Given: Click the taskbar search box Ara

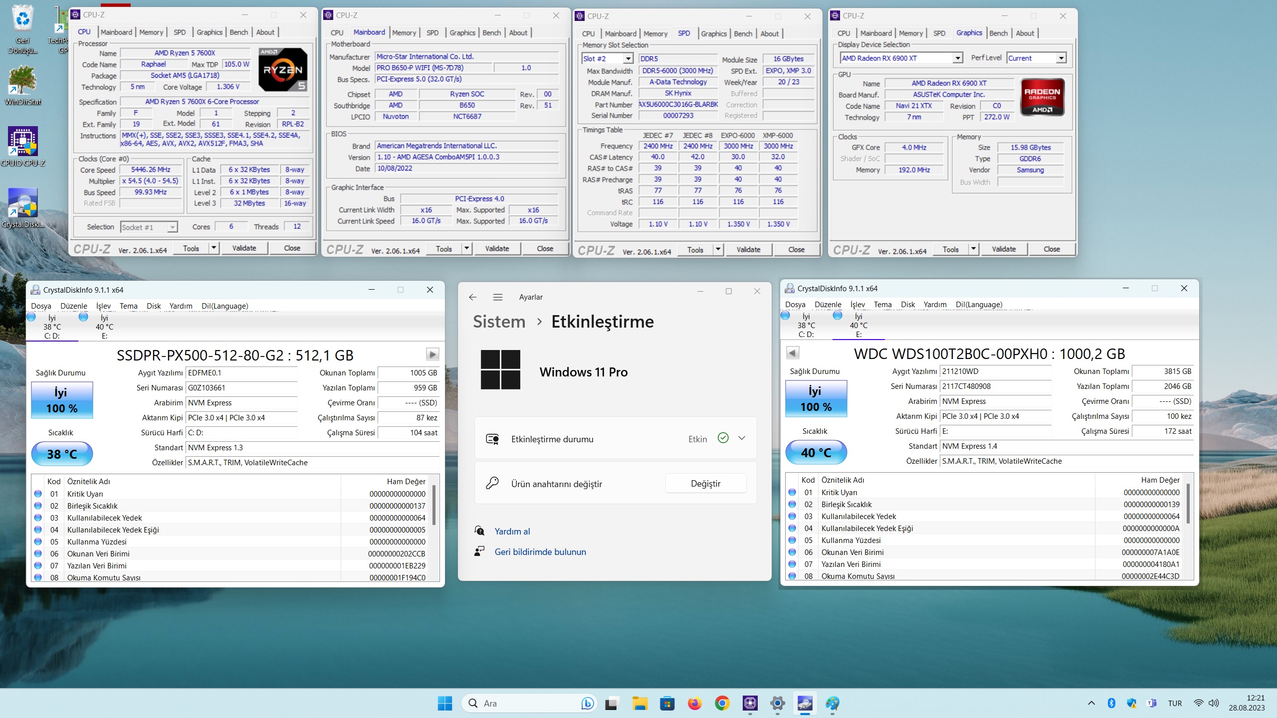Looking at the screenshot, I should click(530, 703).
